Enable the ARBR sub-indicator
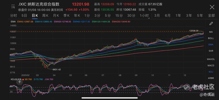This screenshot has height=100, width=219. (211, 78)
